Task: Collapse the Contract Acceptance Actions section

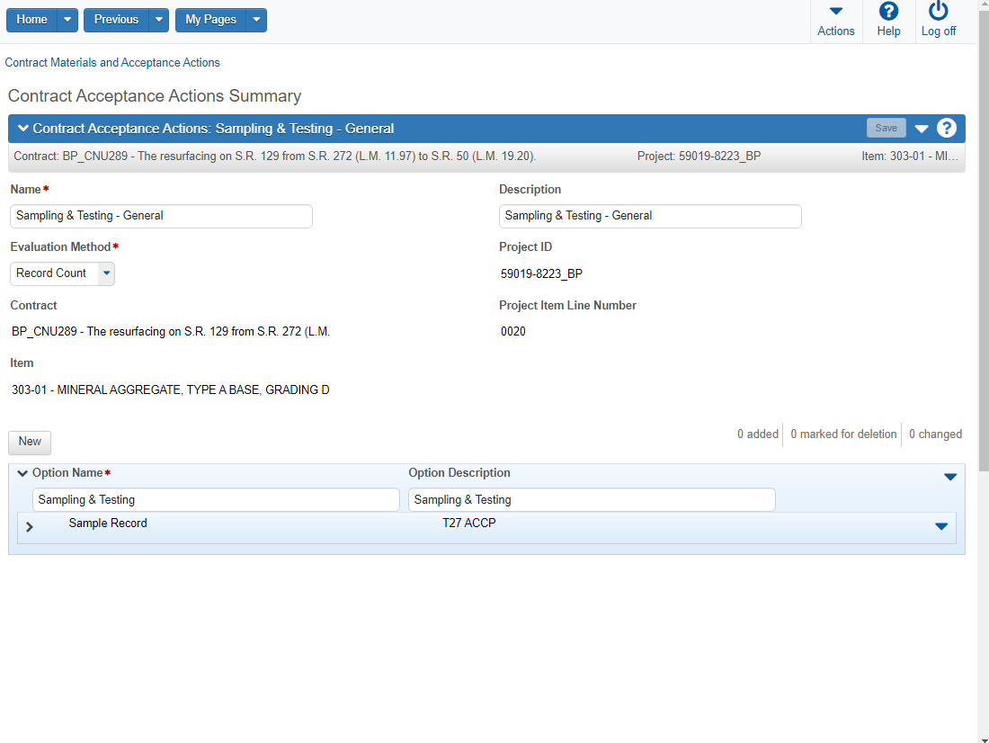Action: [x=23, y=128]
